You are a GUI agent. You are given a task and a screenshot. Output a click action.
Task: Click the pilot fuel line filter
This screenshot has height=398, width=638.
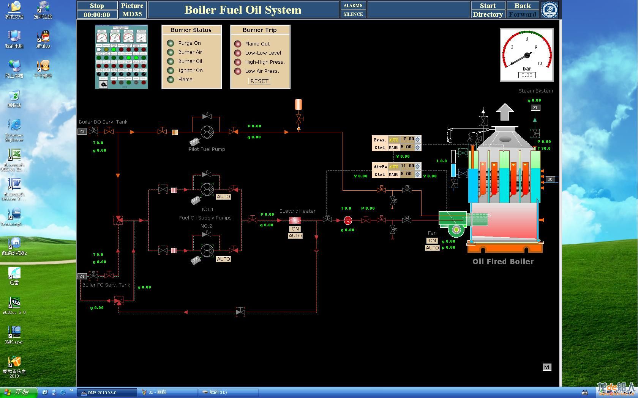pos(175,132)
